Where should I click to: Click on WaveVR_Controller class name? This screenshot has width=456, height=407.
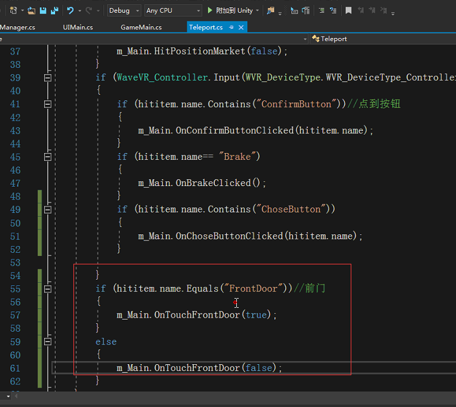click(162, 77)
